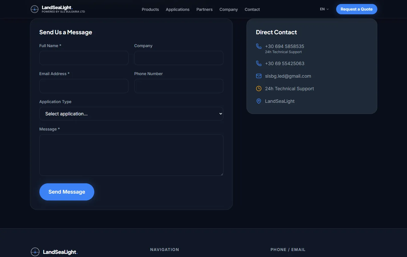The height and width of the screenshot is (257, 407).
Task: Open the Applications menu
Action: tap(178, 9)
